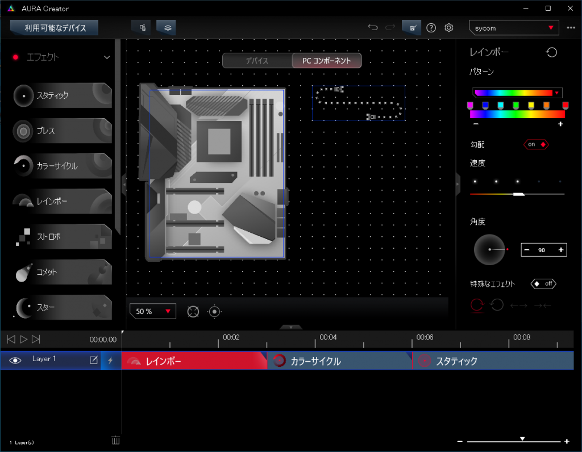Play the lighting timeline
This screenshot has height=452, width=582.
(x=23, y=339)
